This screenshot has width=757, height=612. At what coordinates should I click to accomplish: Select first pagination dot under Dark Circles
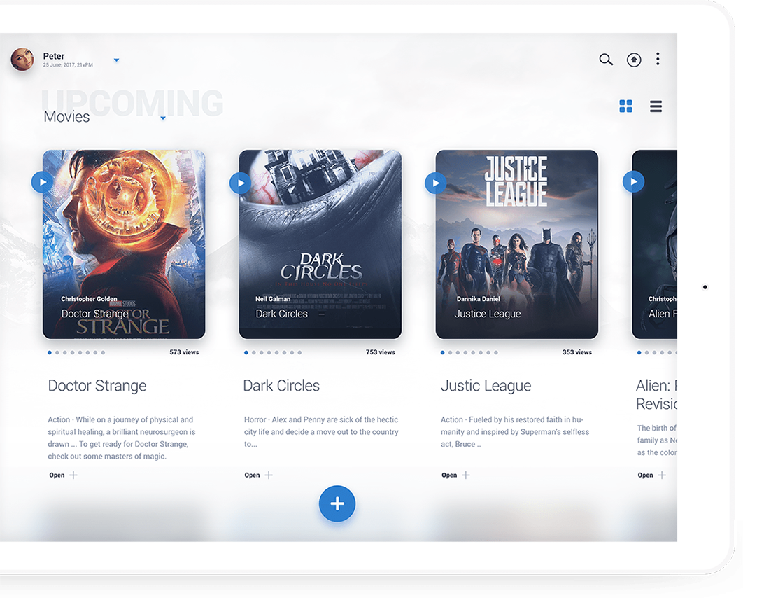pos(246,353)
